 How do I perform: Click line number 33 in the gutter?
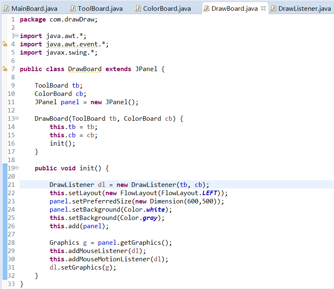[11, 284]
